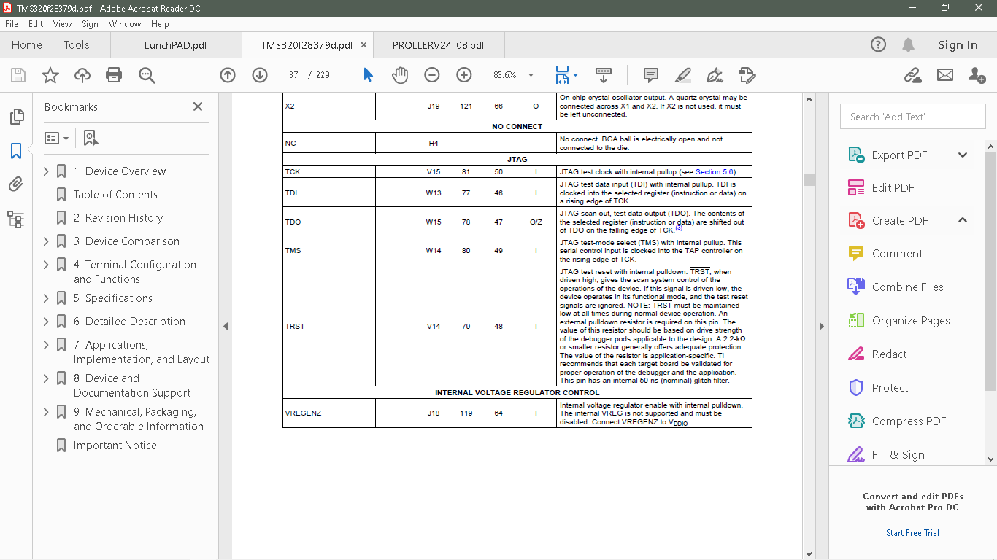The height and width of the screenshot is (560, 997).
Task: Collapse the Create PDF section chevron
Action: pos(962,219)
